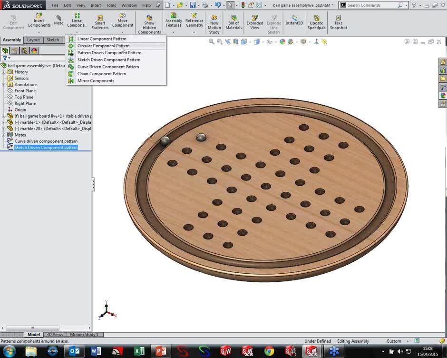Select the Top Plane in the feature tree
The width and height of the screenshot is (447, 358).
click(24, 97)
